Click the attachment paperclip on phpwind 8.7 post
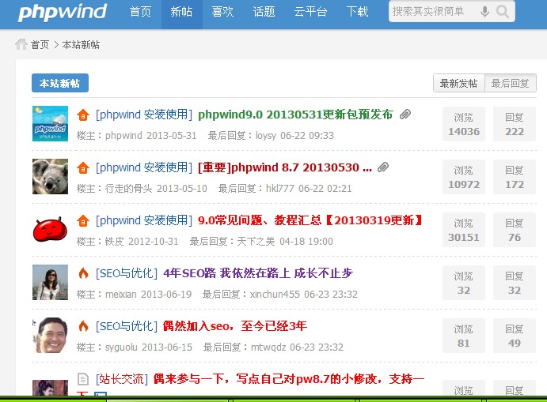547x402 pixels. click(383, 167)
